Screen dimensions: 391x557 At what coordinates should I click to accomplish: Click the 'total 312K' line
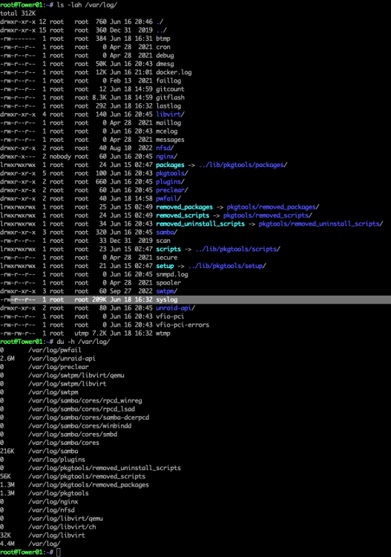tap(18, 13)
